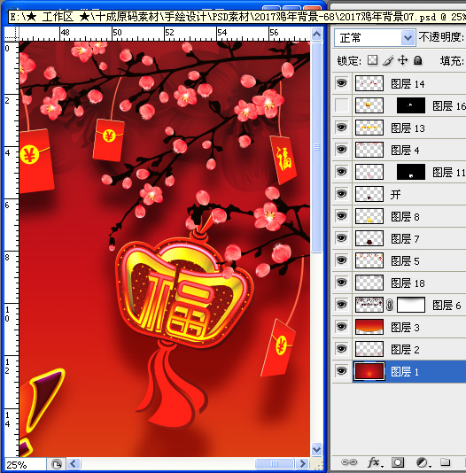The width and height of the screenshot is (466, 473).
Task: Click the new group folder icon
Action: [x=445, y=461]
